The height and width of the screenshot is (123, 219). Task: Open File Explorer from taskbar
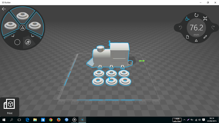point(35,120)
